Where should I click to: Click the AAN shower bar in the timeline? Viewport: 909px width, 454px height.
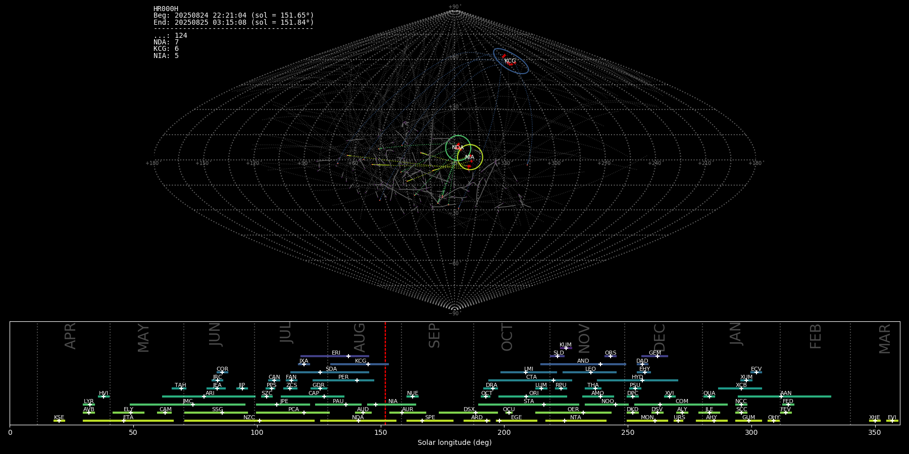(x=783, y=396)
